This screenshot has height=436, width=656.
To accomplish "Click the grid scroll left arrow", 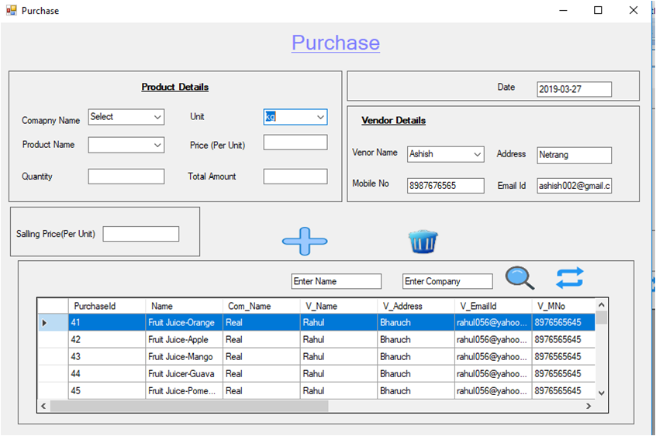I will (x=43, y=406).
